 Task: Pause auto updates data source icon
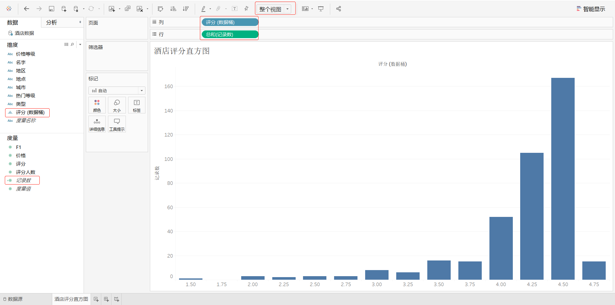(76, 9)
